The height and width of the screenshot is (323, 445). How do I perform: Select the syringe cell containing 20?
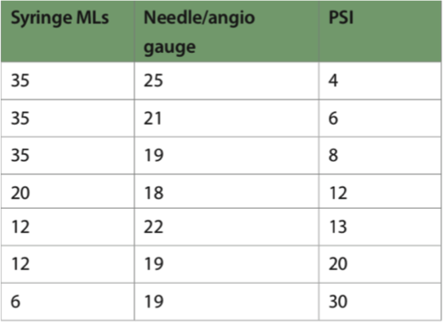[x=68, y=192]
